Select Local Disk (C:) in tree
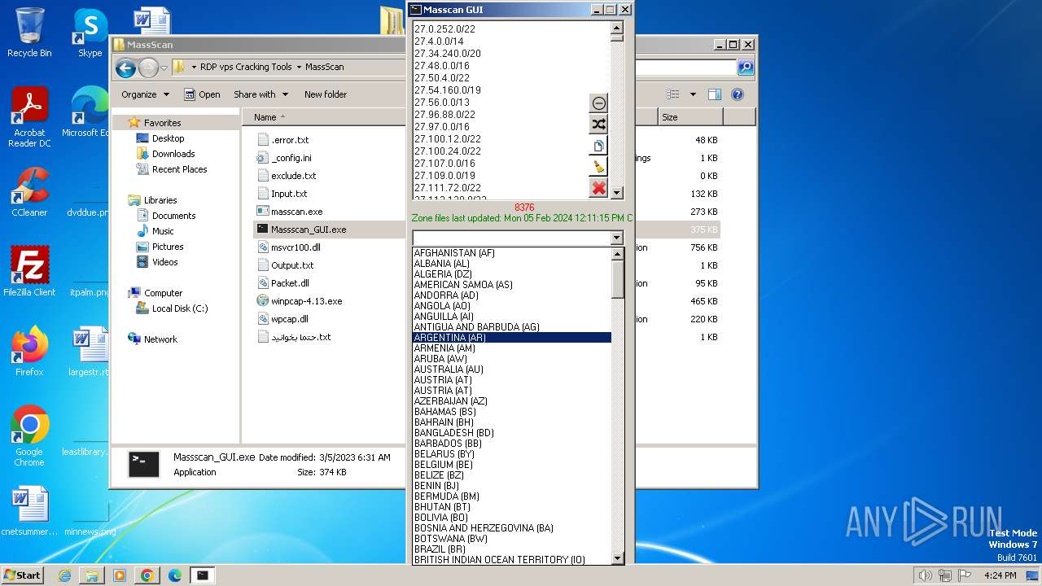Screen dimensions: 1042x586 point(180,308)
